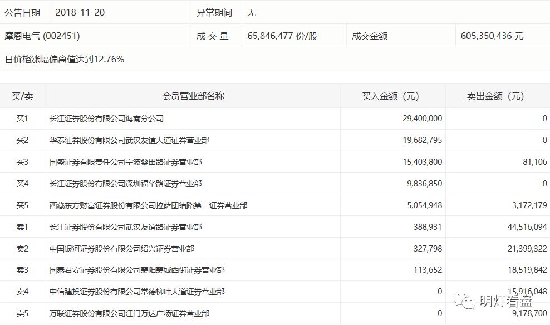The height and width of the screenshot is (325, 550).
Task: Click the 卖出金额（元） column header
Action: click(495, 96)
